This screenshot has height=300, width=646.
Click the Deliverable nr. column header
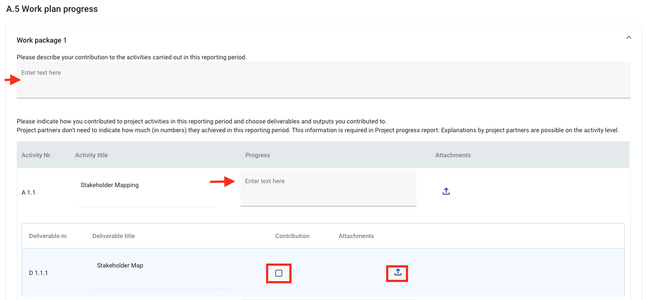pyautogui.click(x=48, y=236)
